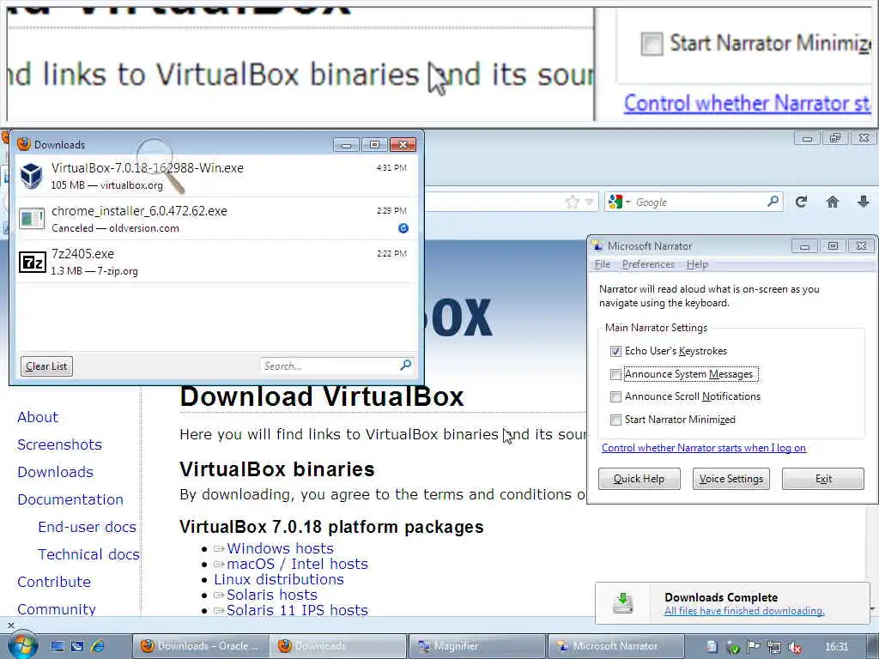Open the Windows Start menu orb
This screenshot has height=659, width=879.
click(x=21, y=645)
